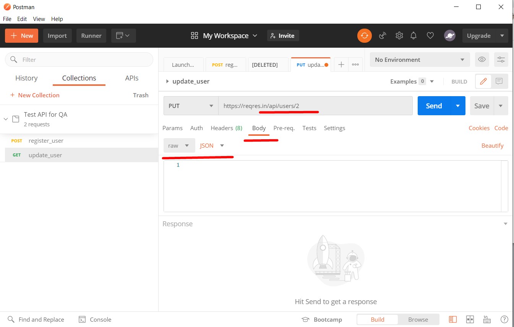
Task: Open the keyboard shortcuts icon in status bar
Action: (487, 319)
